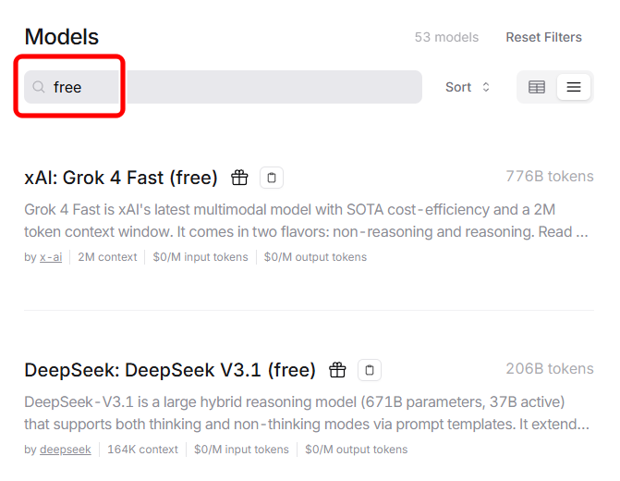Click the search magnifier icon

point(39,87)
